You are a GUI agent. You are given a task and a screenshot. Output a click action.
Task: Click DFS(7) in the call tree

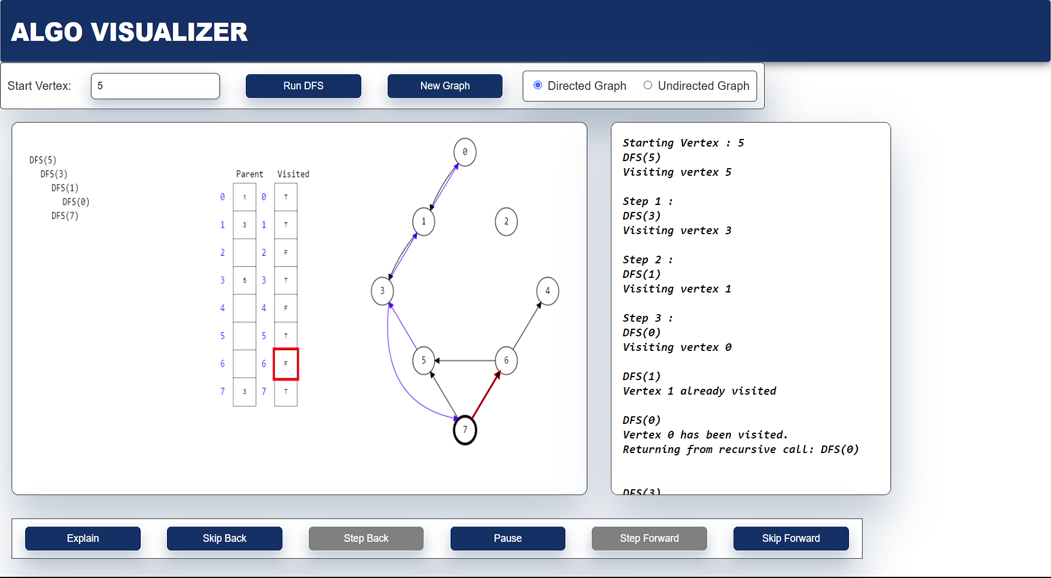point(65,216)
